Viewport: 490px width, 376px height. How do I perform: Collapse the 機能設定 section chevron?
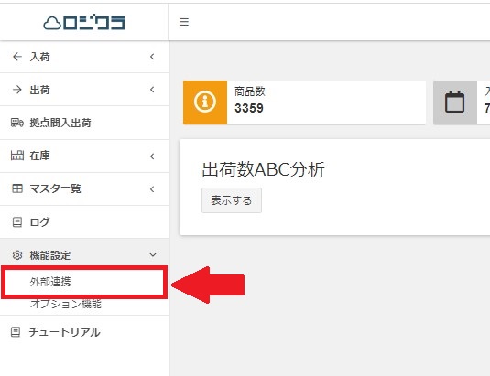(x=153, y=255)
